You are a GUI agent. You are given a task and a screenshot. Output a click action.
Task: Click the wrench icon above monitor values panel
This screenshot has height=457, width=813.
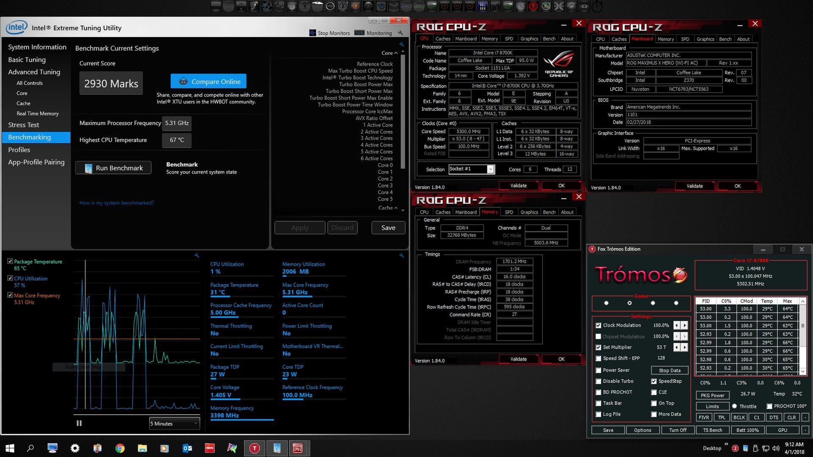[x=401, y=256]
